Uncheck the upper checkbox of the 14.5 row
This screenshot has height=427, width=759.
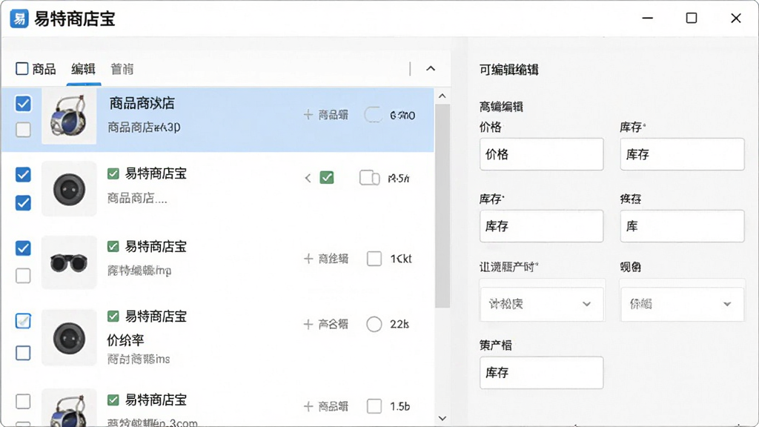click(x=23, y=174)
